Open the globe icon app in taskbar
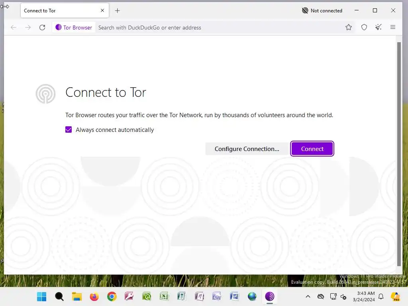 click(x=252, y=296)
